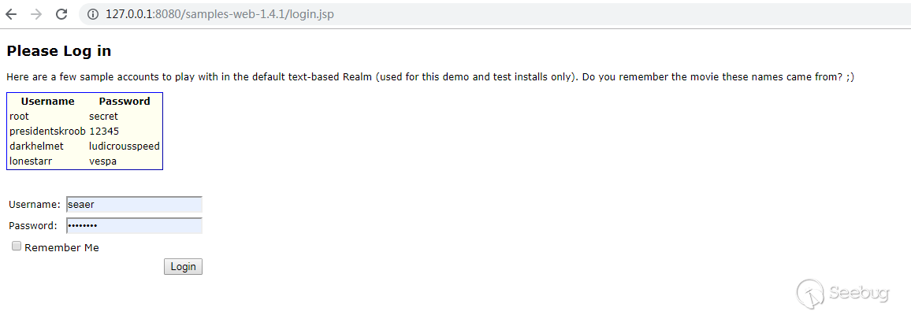The image size is (911, 315).
Task: Click the browser forward arrow
Action: pos(35,14)
